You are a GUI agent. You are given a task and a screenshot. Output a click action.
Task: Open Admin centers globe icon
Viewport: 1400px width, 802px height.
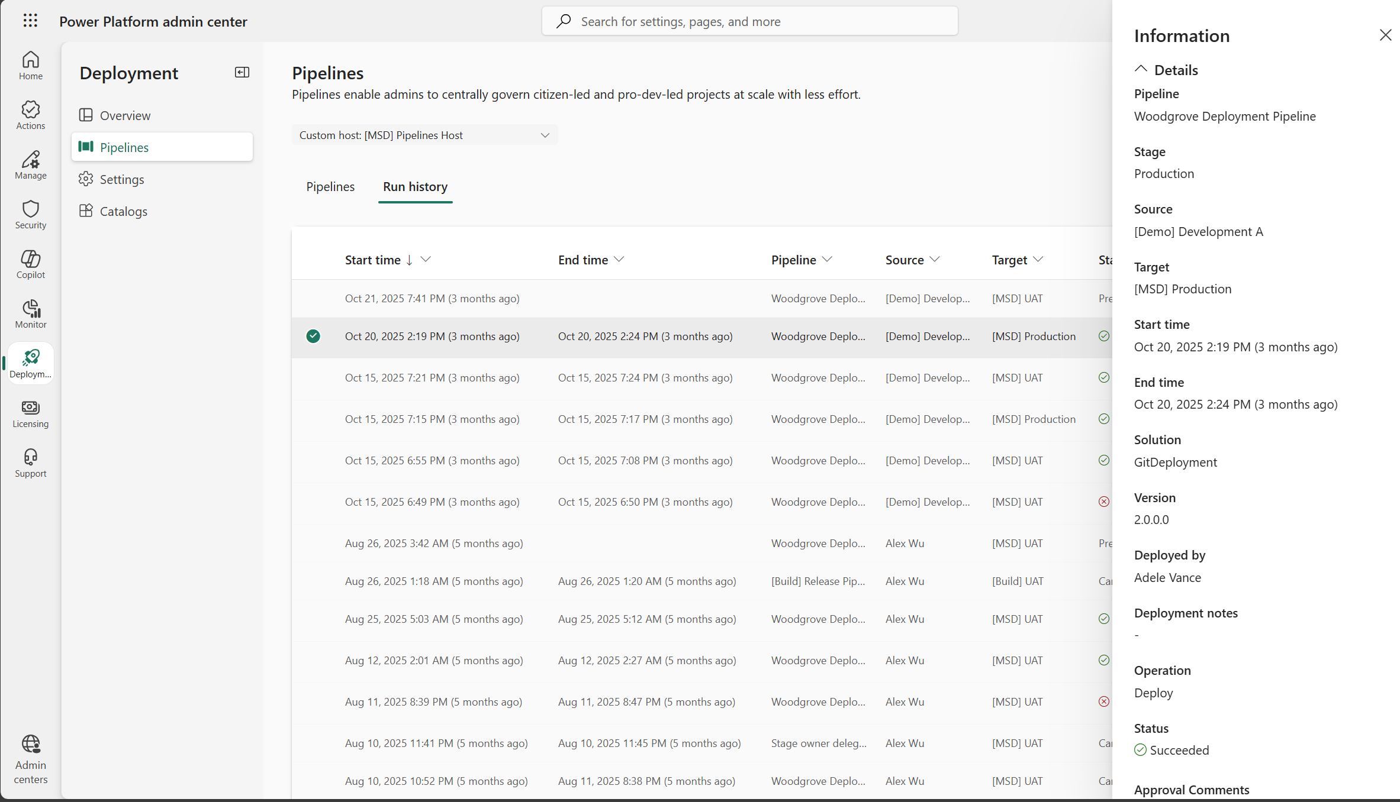coord(31,759)
